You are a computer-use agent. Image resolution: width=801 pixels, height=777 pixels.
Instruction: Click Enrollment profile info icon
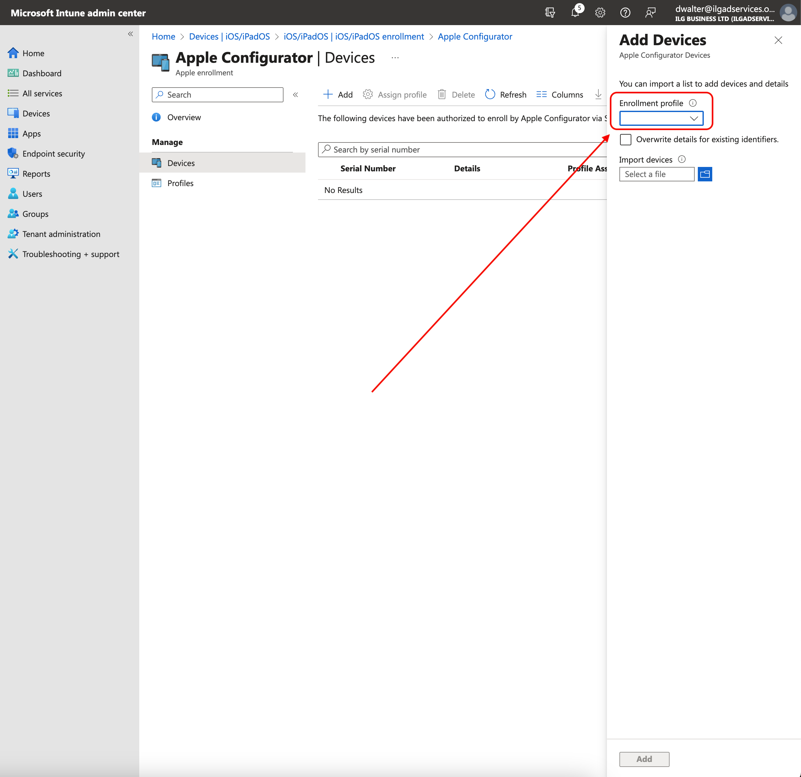coord(693,103)
